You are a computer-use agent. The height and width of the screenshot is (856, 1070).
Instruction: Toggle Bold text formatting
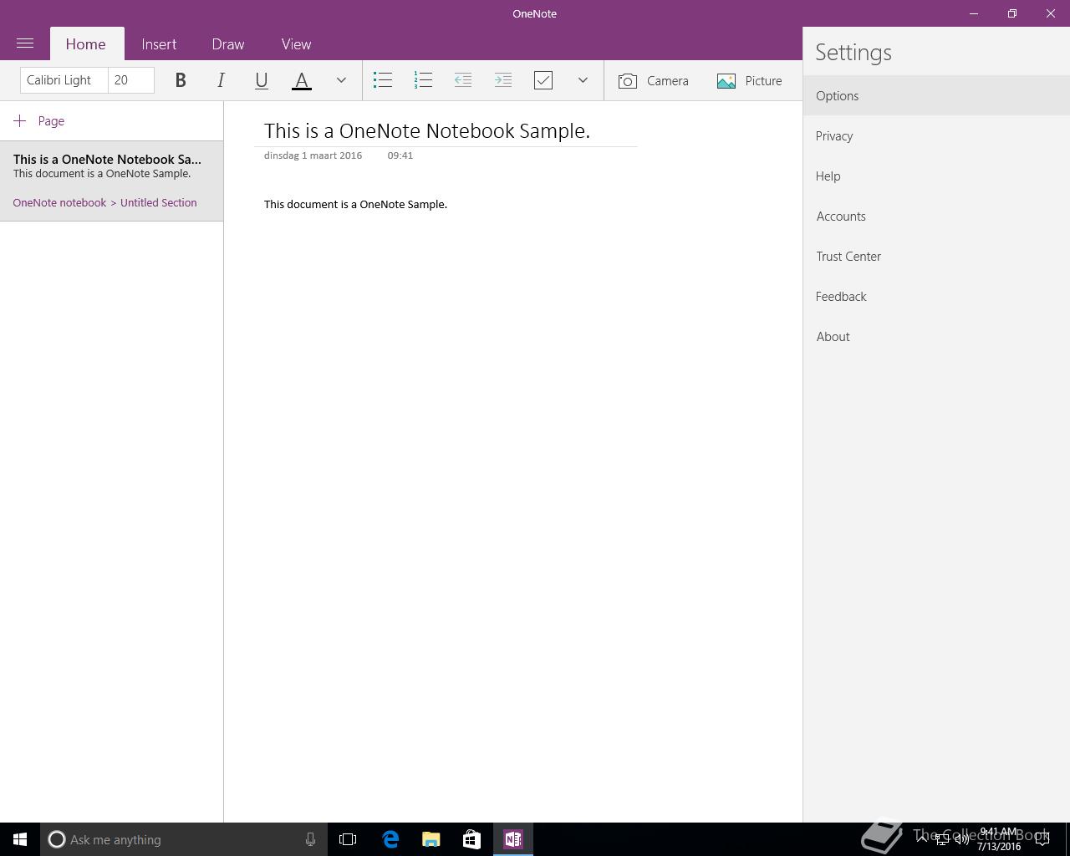click(x=181, y=80)
